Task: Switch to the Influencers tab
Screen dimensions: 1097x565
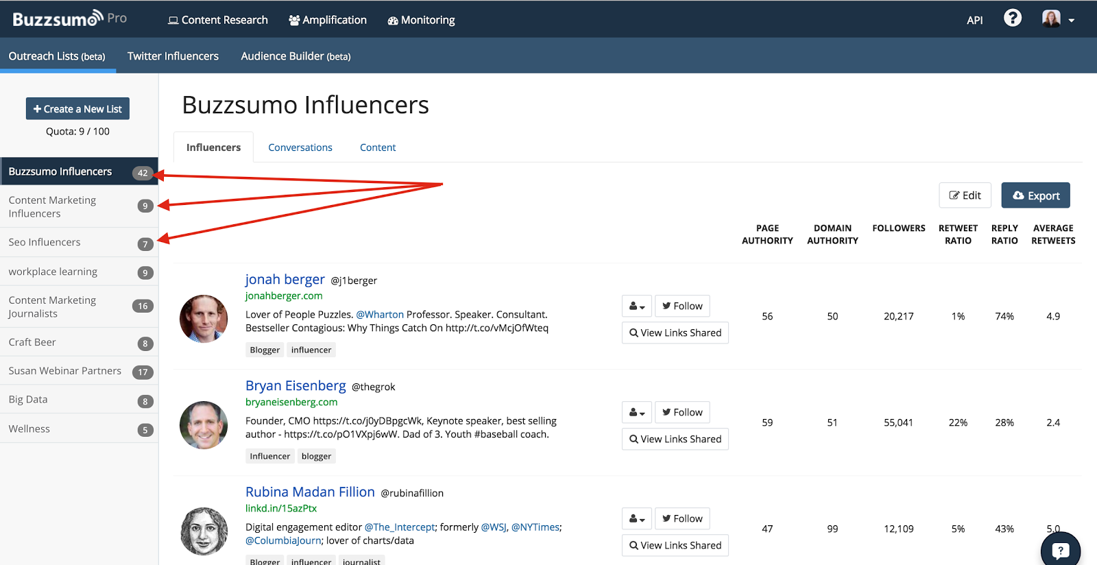Action: coord(213,147)
